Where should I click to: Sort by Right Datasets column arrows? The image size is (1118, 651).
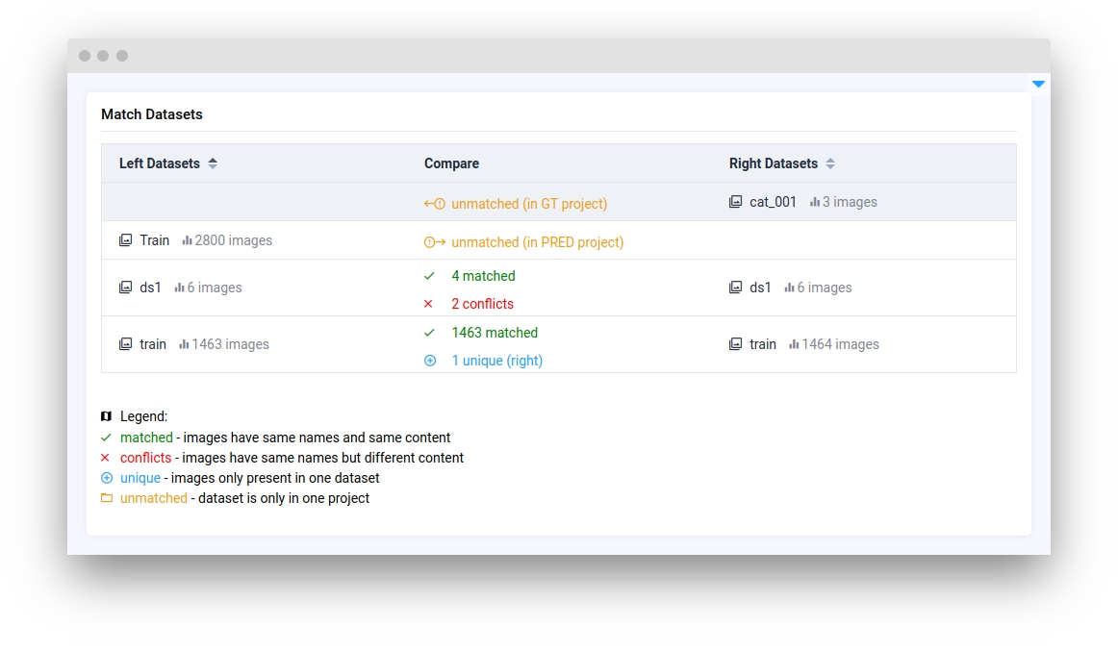tap(830, 163)
